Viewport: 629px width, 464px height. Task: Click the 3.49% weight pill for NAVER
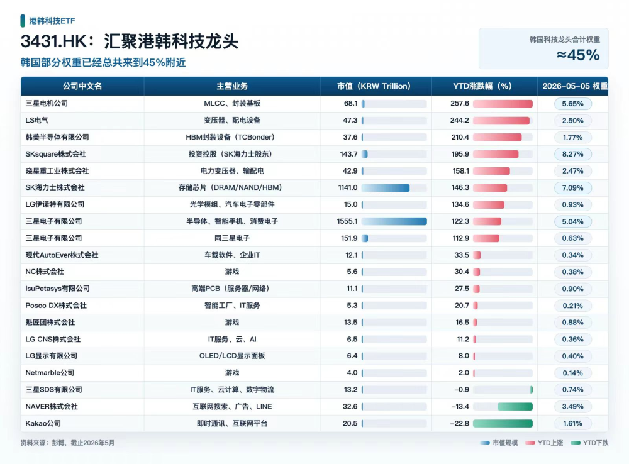[572, 406]
